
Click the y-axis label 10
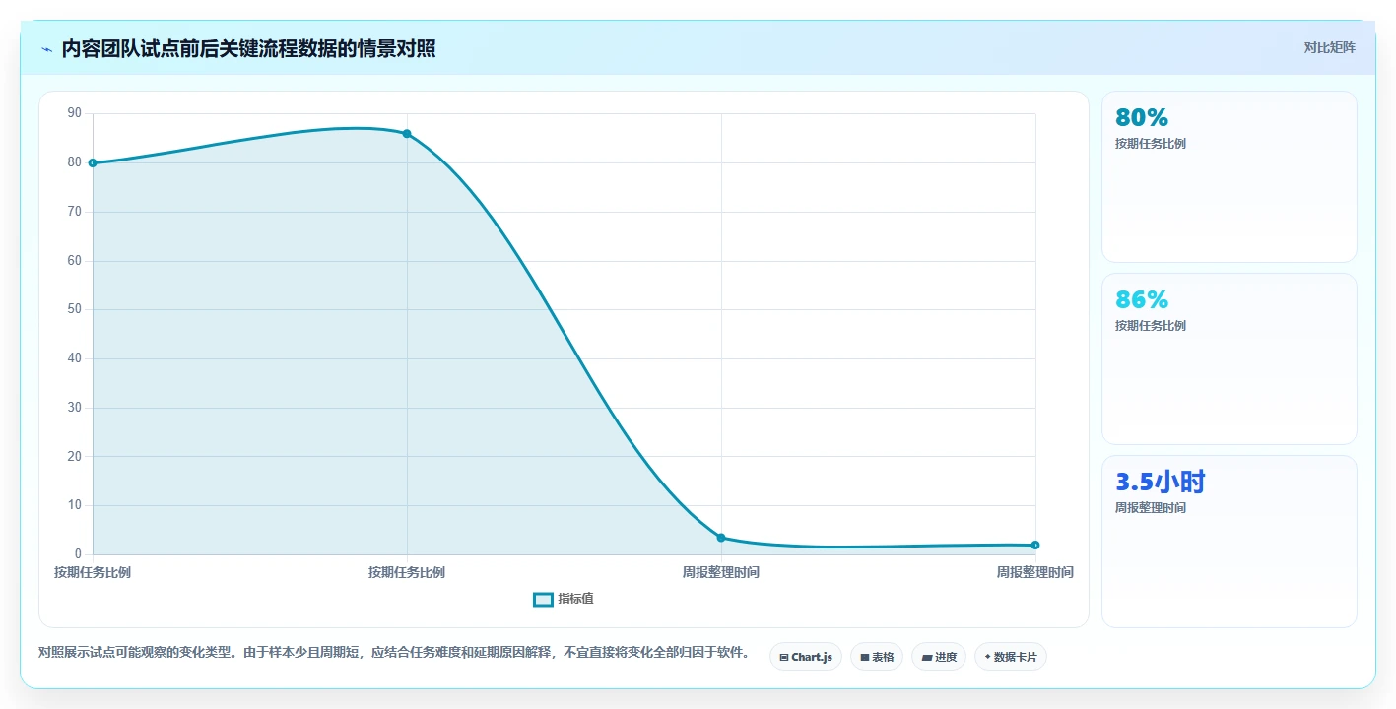pos(75,505)
